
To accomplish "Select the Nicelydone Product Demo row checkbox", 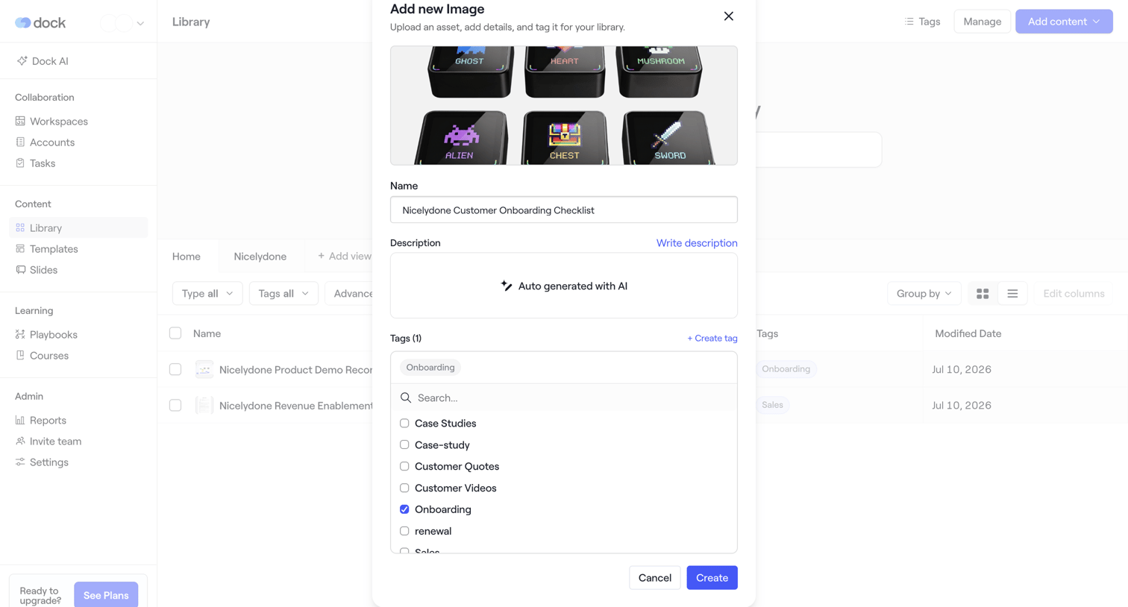I will [x=175, y=369].
